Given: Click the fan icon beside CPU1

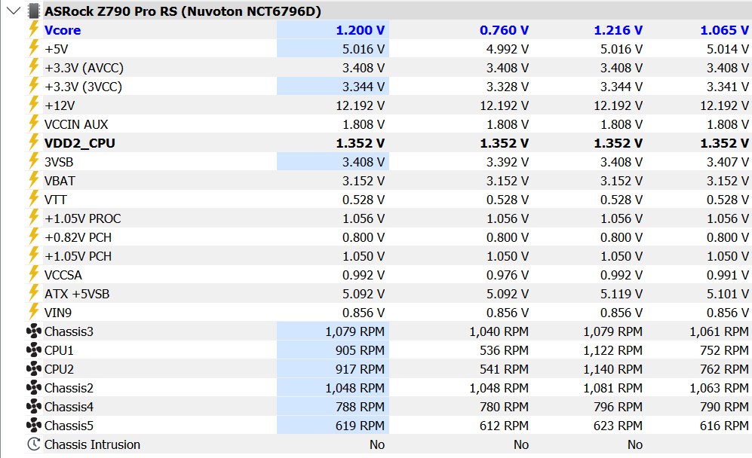Looking at the screenshot, I should [x=34, y=350].
